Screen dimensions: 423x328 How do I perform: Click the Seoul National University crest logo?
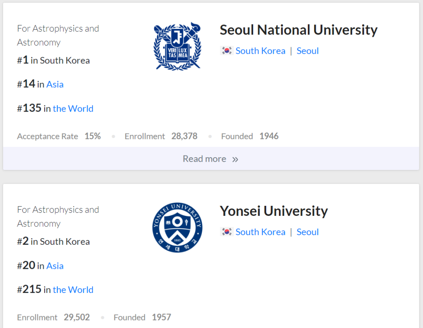tap(177, 46)
